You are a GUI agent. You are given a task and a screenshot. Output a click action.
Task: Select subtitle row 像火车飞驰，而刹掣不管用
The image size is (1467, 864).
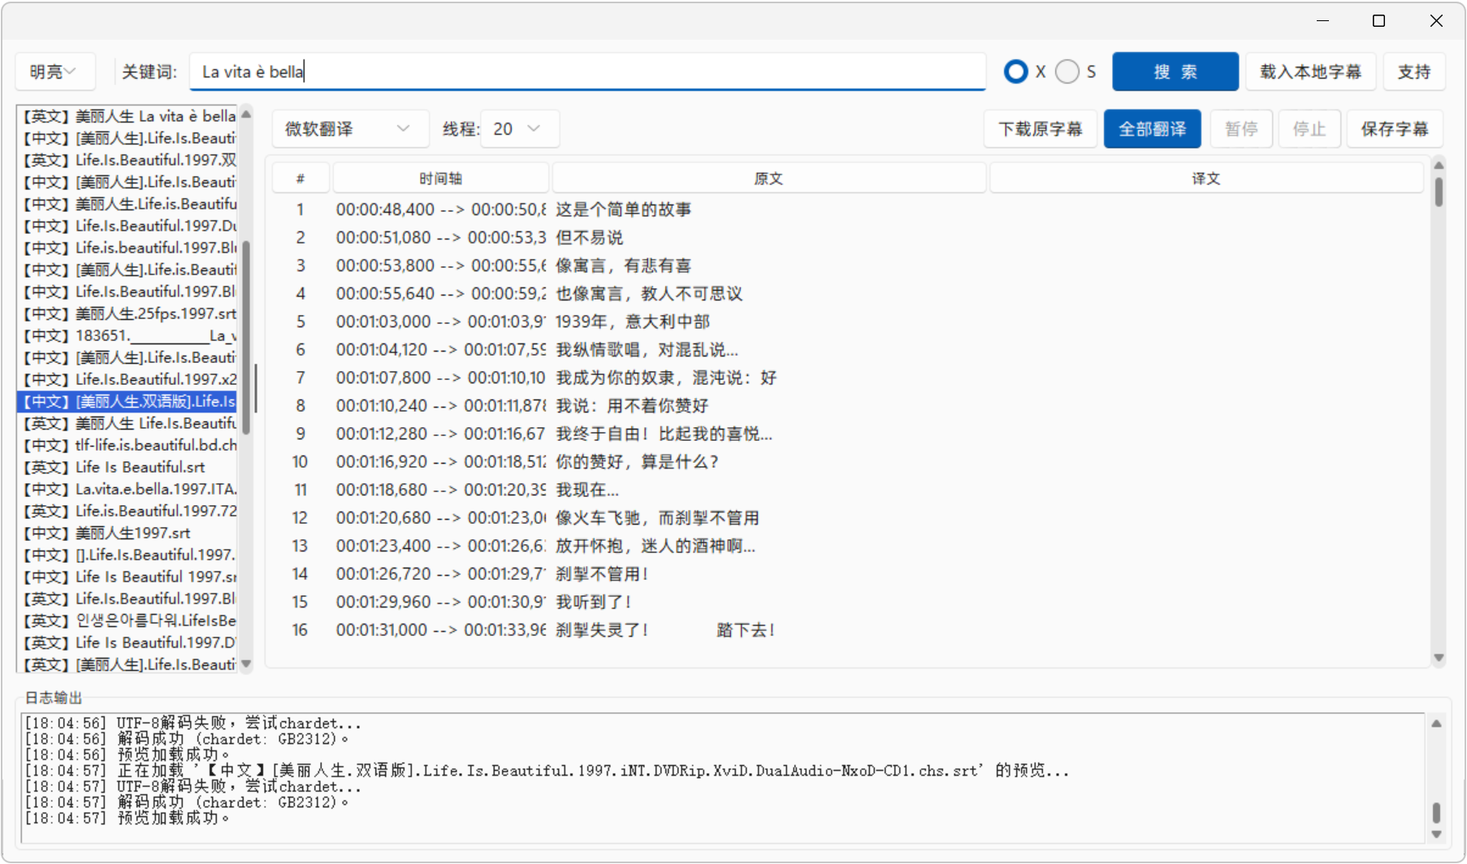click(847, 518)
